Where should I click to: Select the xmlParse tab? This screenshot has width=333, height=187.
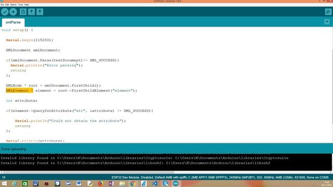[13, 22]
